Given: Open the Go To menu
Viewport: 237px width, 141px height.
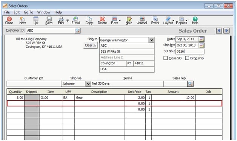Looking at the screenshot, I should tap(28, 12).
